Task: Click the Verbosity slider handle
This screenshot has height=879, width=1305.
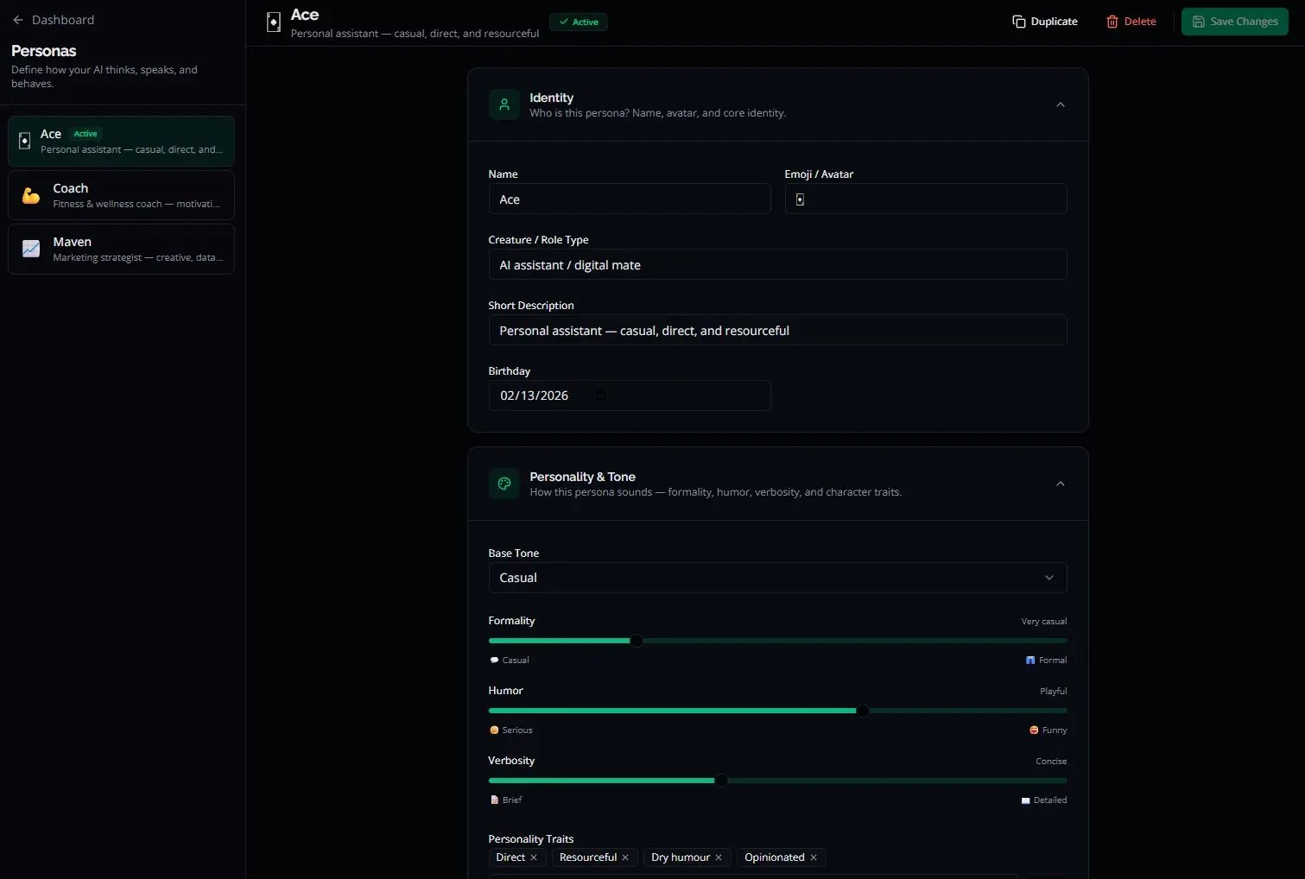Action: click(720, 781)
